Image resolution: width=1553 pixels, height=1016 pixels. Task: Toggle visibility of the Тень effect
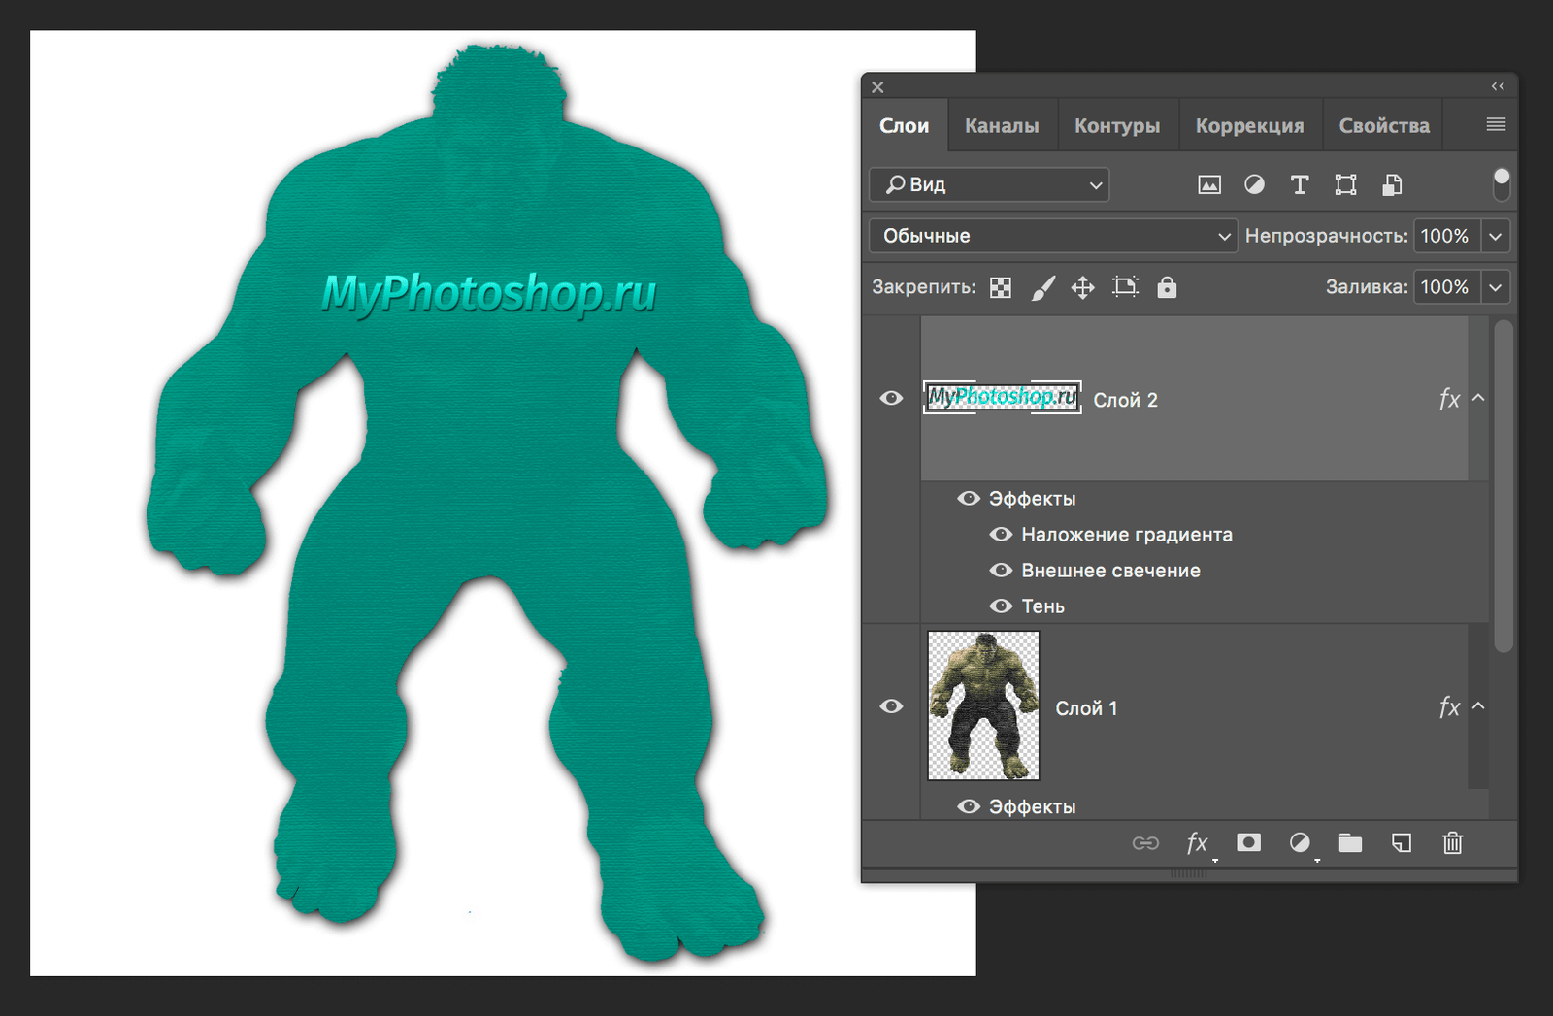click(1001, 606)
